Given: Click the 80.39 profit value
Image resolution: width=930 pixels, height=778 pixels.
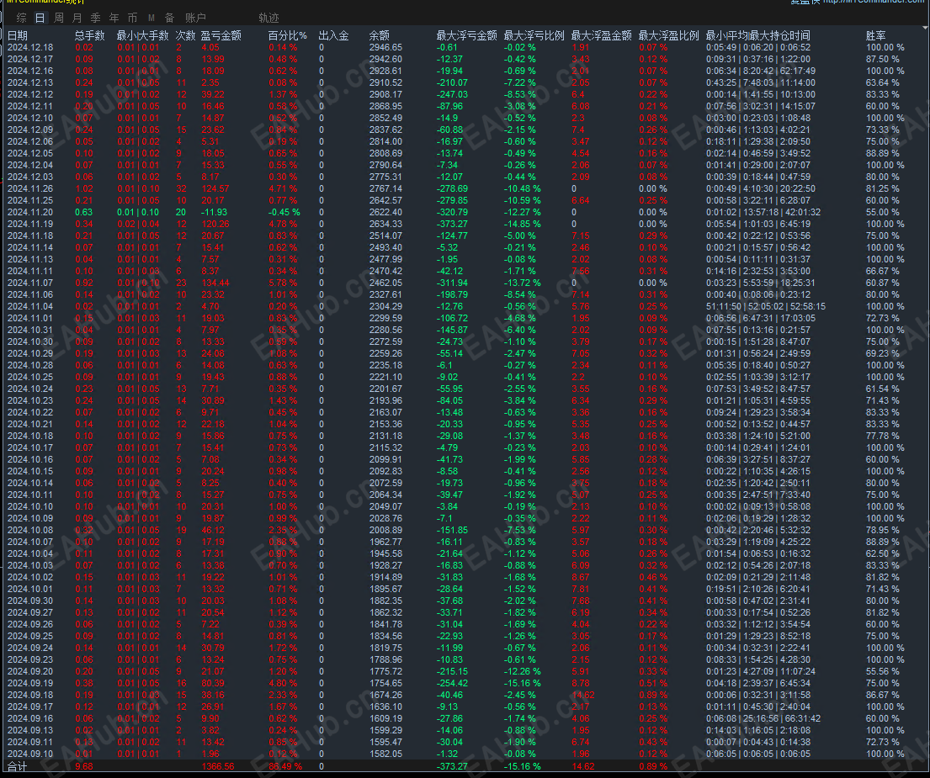Looking at the screenshot, I should tap(213, 683).
